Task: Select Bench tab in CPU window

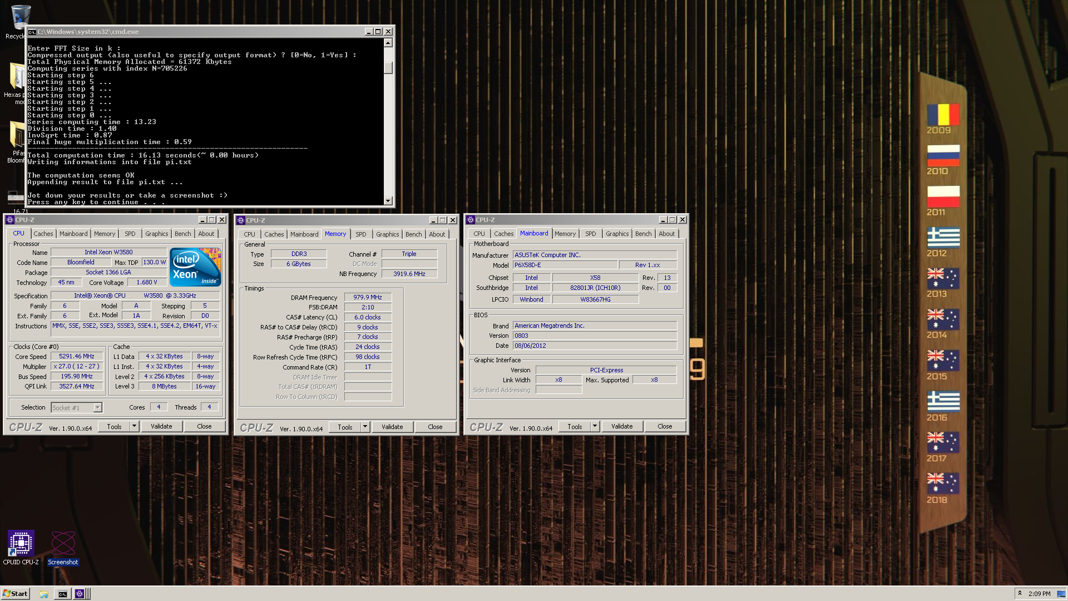Action: [182, 234]
